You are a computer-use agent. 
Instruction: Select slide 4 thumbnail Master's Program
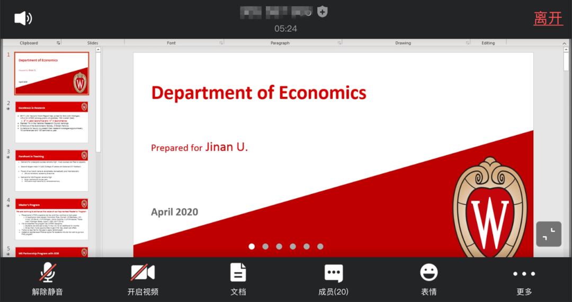pyautogui.click(x=51, y=219)
